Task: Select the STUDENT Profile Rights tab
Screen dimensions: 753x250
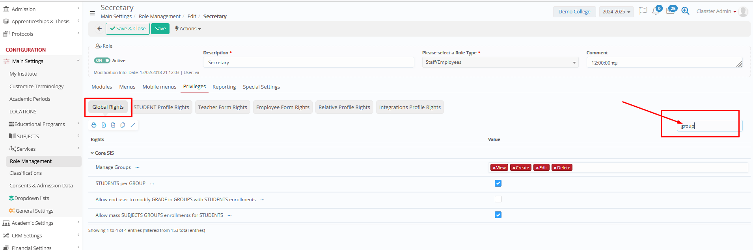Action: (161, 107)
